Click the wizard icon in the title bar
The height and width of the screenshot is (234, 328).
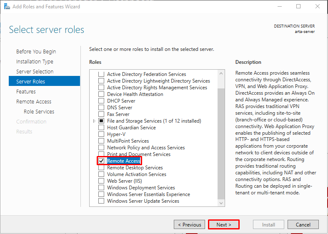coord(7,7)
